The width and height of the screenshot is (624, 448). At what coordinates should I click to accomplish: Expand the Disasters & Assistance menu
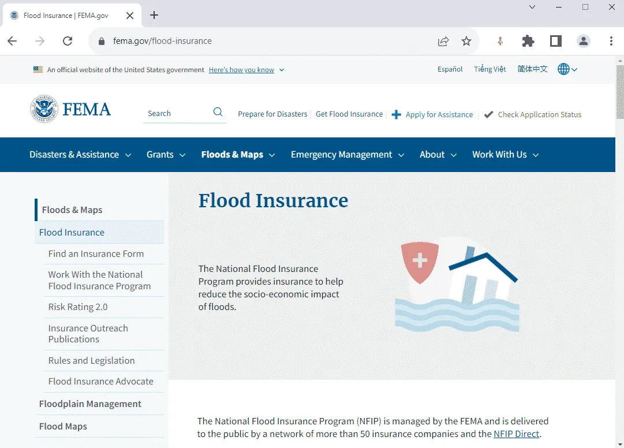(80, 155)
